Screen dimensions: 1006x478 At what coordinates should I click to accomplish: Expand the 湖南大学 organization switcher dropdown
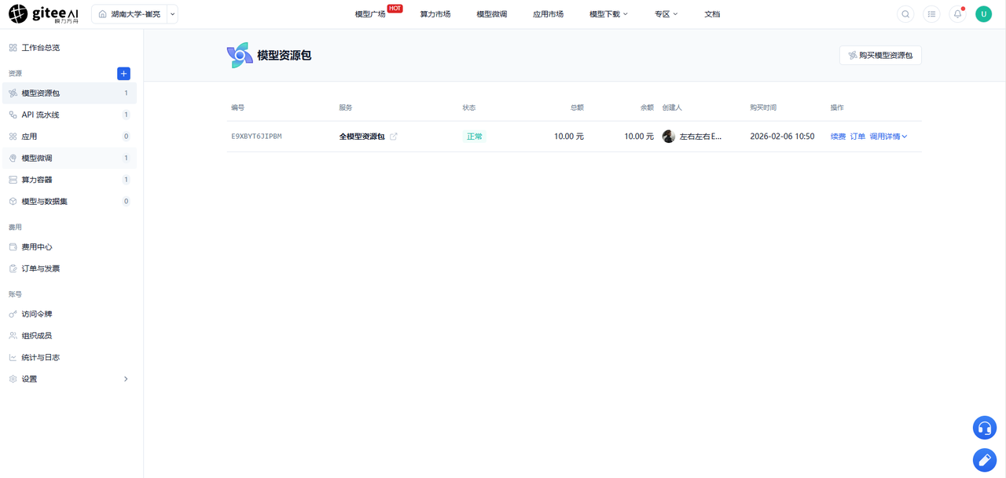tap(173, 14)
